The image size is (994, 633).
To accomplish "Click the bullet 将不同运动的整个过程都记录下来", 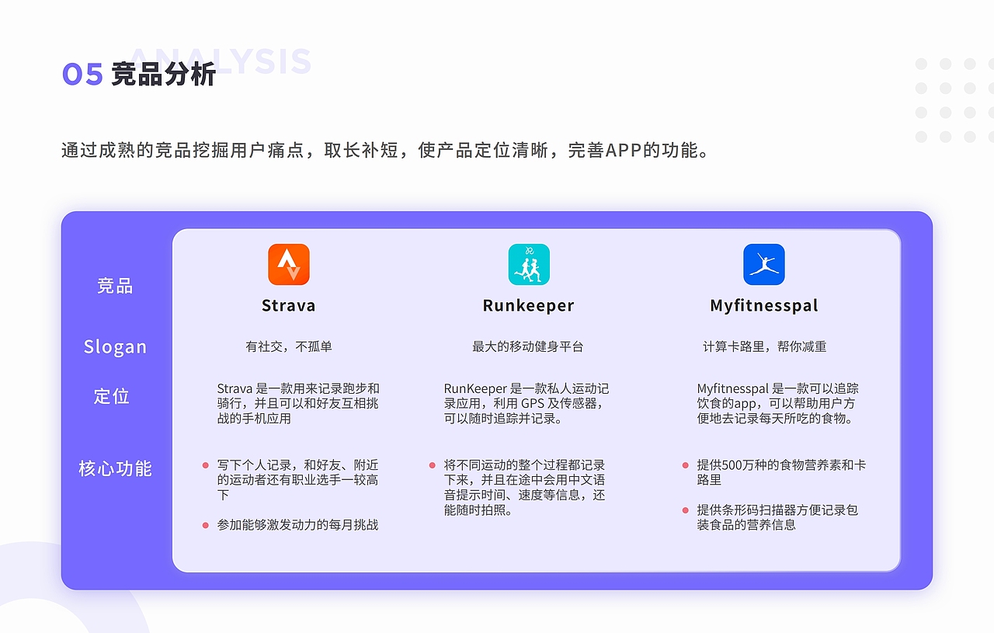I will tap(524, 487).
